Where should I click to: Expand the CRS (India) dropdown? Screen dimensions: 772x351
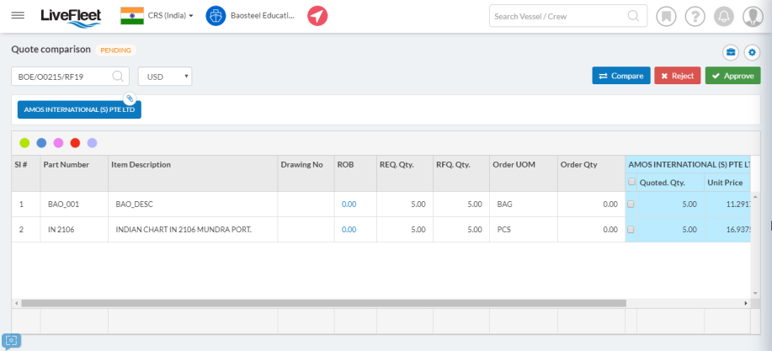[x=170, y=16]
